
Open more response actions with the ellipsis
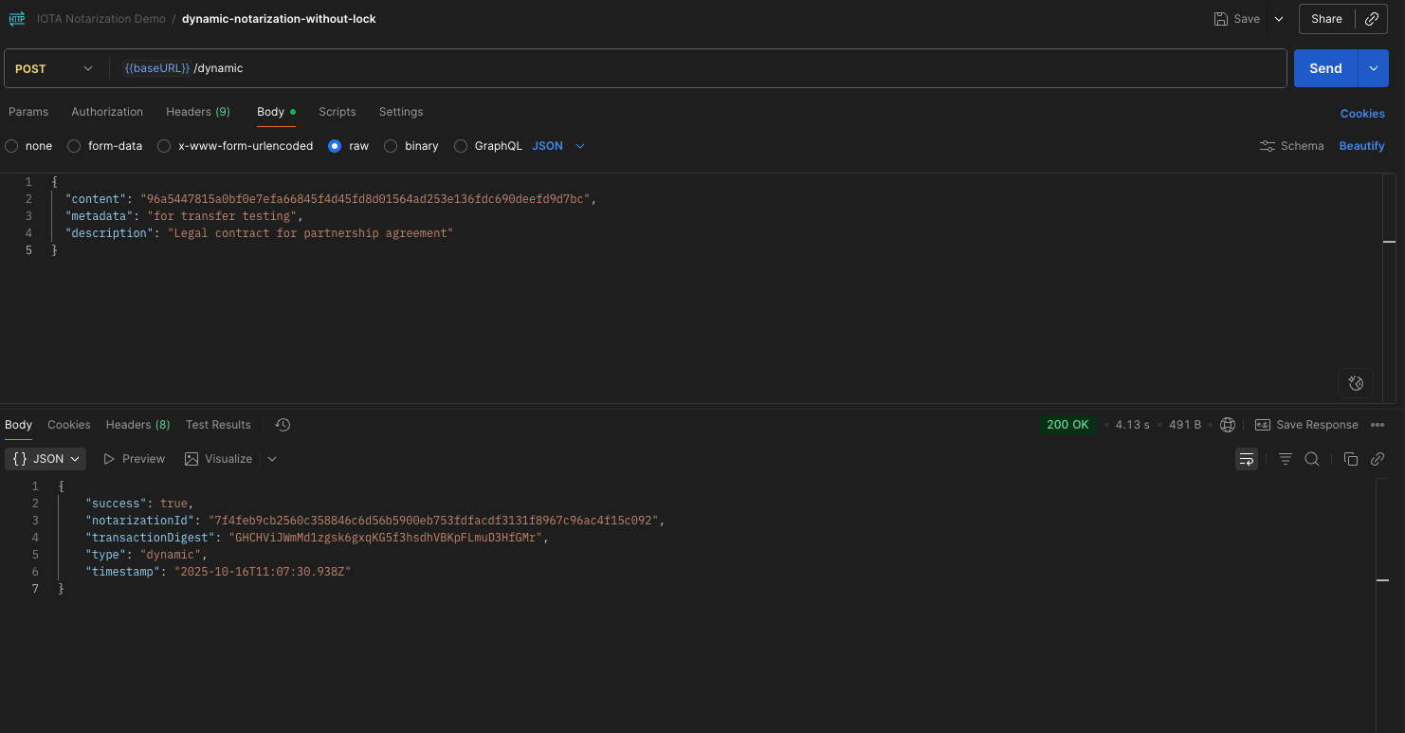coord(1378,424)
